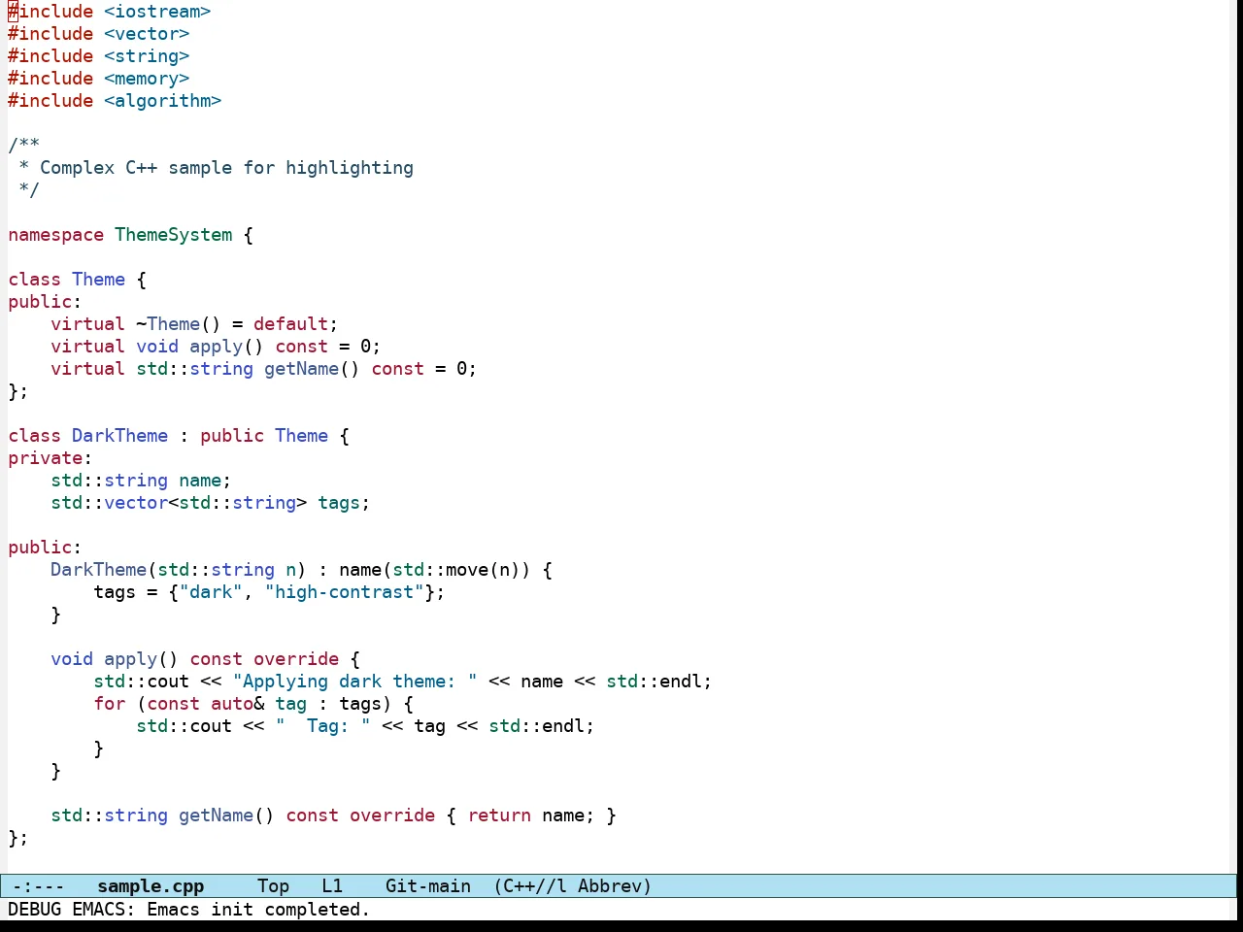This screenshot has width=1243, height=932.
Task: Click 'override' in 'void apply() const override'
Action: [296, 659]
